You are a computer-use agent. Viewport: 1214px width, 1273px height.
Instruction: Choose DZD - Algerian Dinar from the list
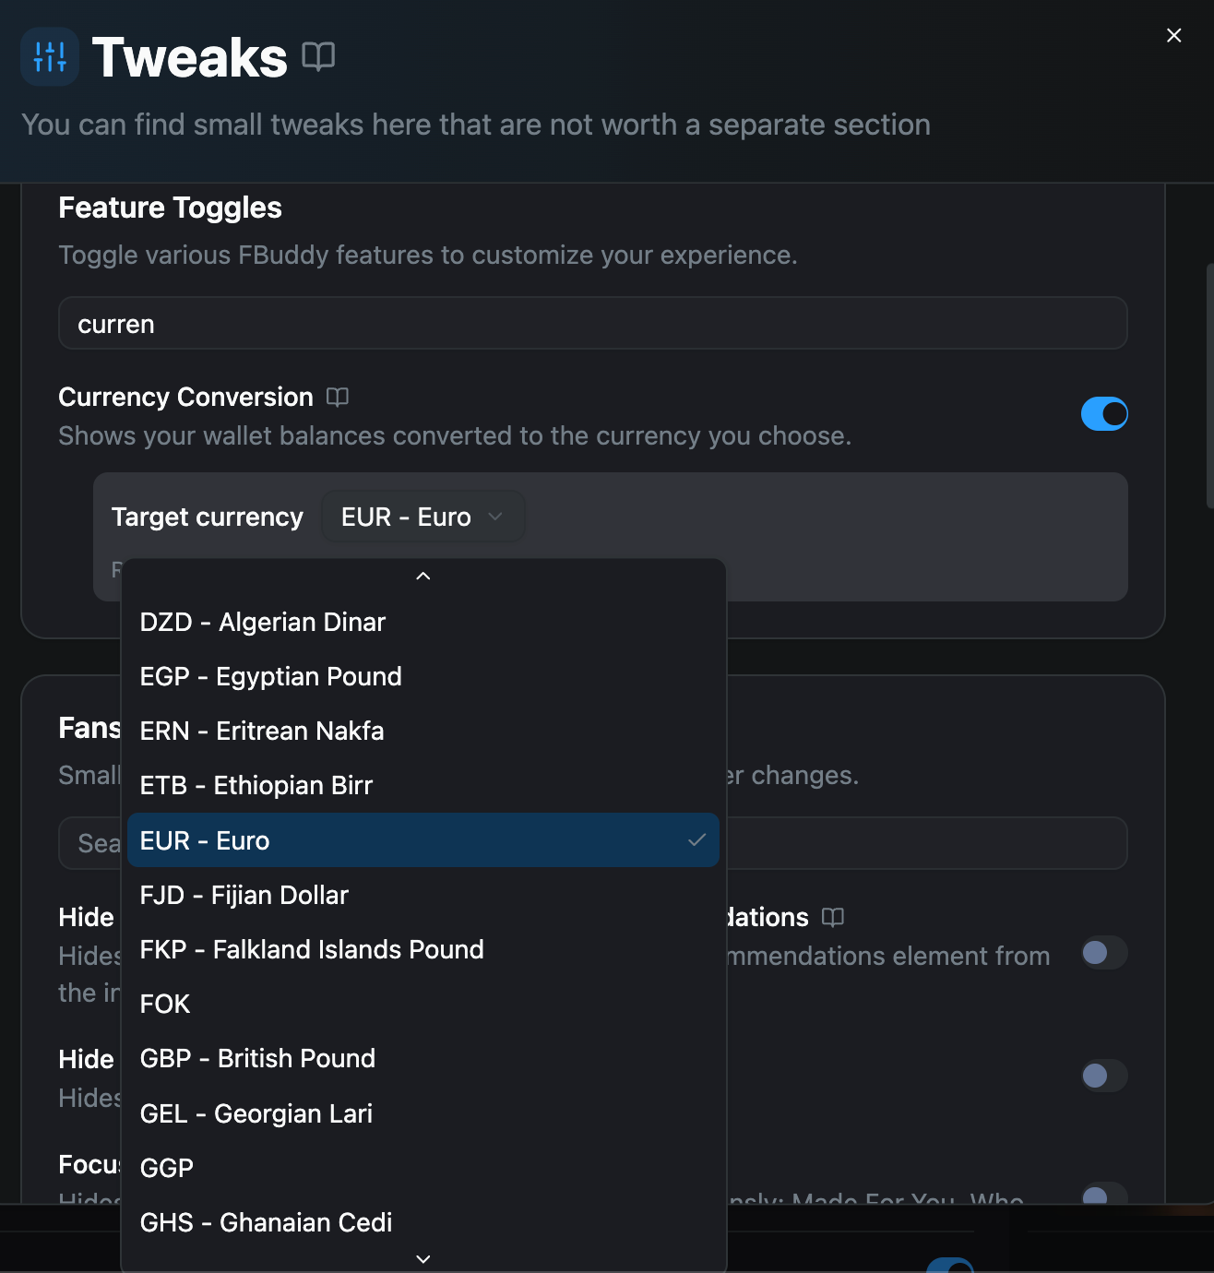262,622
